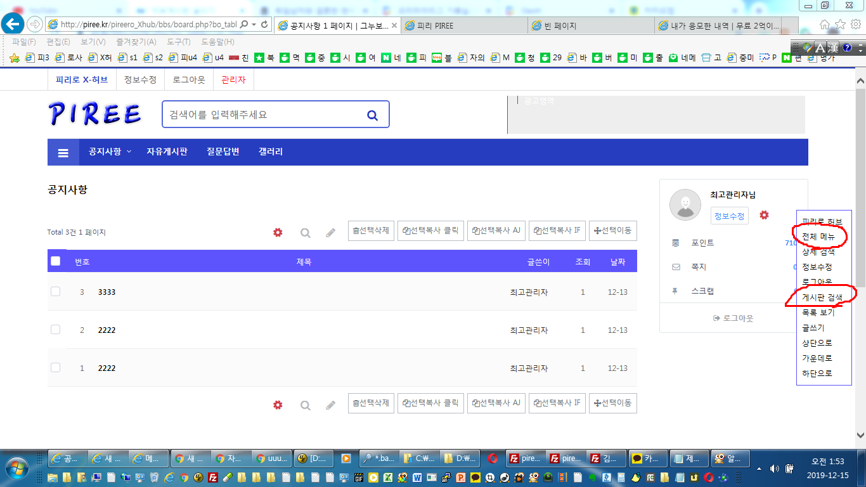Viewport: 866px width, 487px height.
Task: Click browser back arrow button
Action: (13, 24)
